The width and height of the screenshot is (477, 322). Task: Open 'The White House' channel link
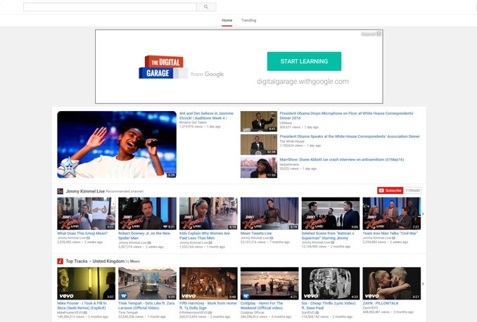pyautogui.click(x=292, y=141)
